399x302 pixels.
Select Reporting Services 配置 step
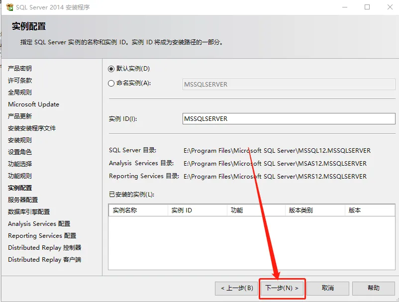coord(42,236)
